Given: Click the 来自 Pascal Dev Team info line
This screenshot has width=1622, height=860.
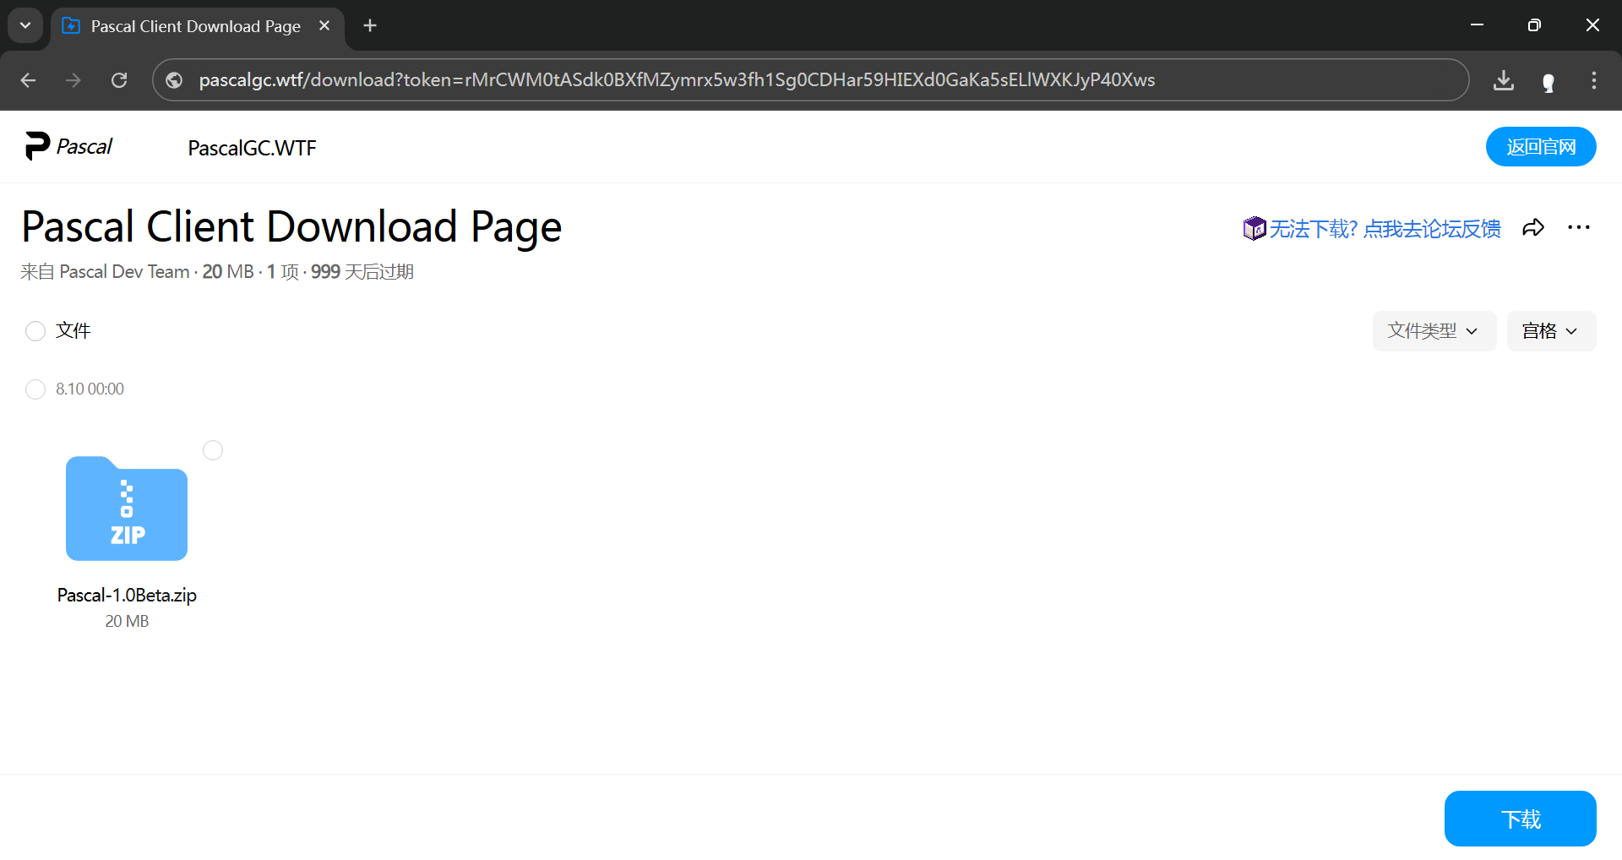Looking at the screenshot, I should click(x=217, y=272).
